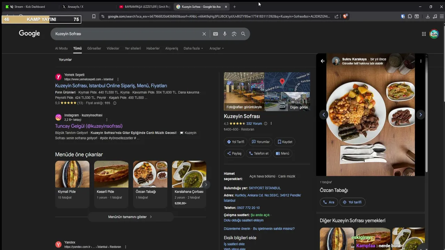Expand the Araçlar dropdown
Viewport: 445px width, 250px height.
[x=217, y=48]
